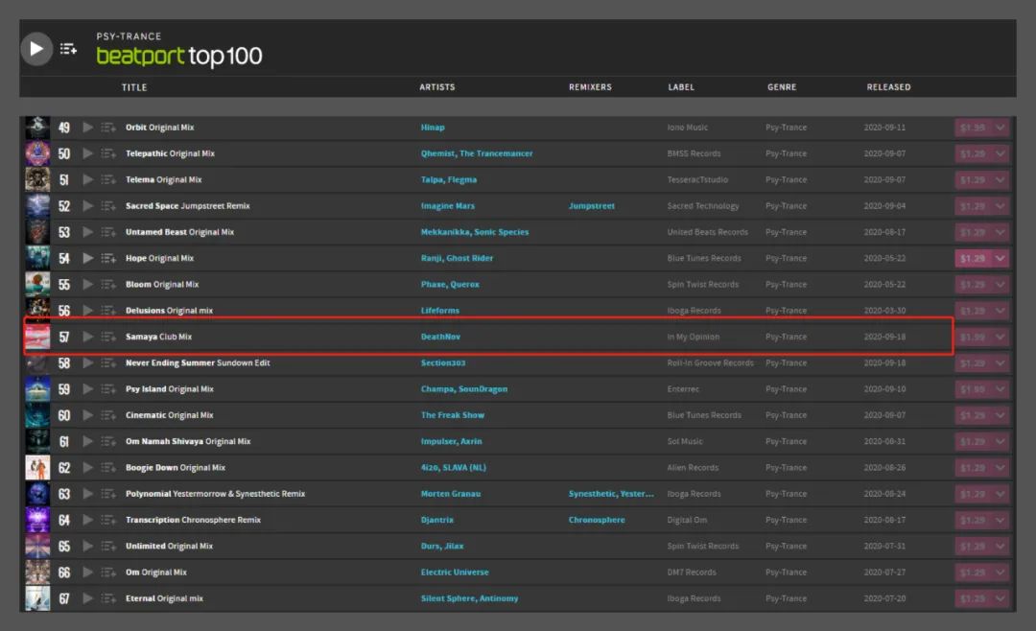This screenshot has width=1036, height=631.
Task: Play Samaya Club Mix track 57
Action: coord(87,337)
